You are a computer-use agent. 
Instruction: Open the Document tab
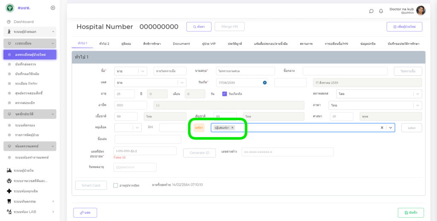click(181, 43)
